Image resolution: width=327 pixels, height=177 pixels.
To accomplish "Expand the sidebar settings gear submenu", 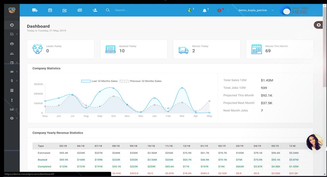I will 12,118.
